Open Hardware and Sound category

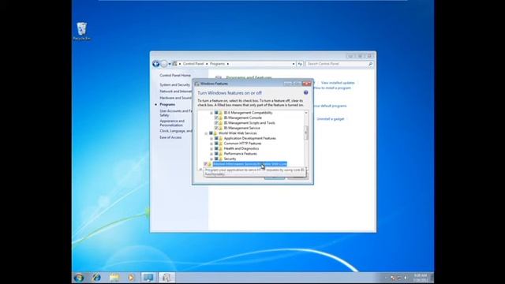(176, 98)
